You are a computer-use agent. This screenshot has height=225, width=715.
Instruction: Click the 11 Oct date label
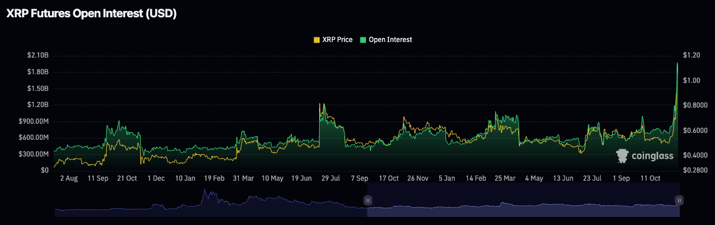coord(651,179)
